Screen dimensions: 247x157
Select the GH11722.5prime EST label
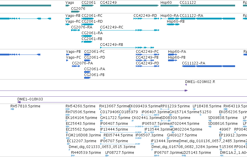coord(115,118)
